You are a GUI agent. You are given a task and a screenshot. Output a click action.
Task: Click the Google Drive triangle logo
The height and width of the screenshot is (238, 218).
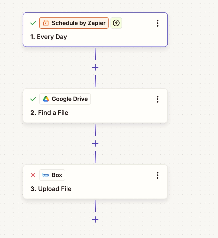tap(46, 99)
